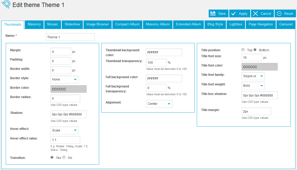Screen dimensions: 297x170
Task: Click the Save floppy disk icon
Action: click(213, 13)
